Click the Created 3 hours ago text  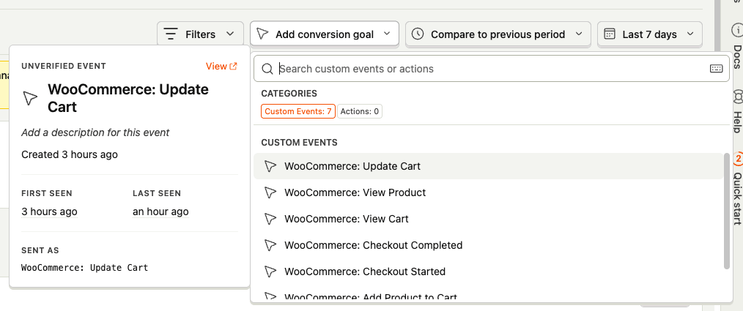click(x=70, y=154)
